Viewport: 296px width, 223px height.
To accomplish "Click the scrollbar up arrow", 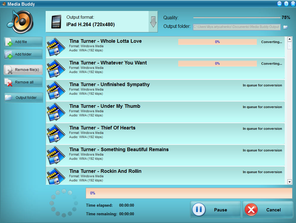I will (x=289, y=39).
